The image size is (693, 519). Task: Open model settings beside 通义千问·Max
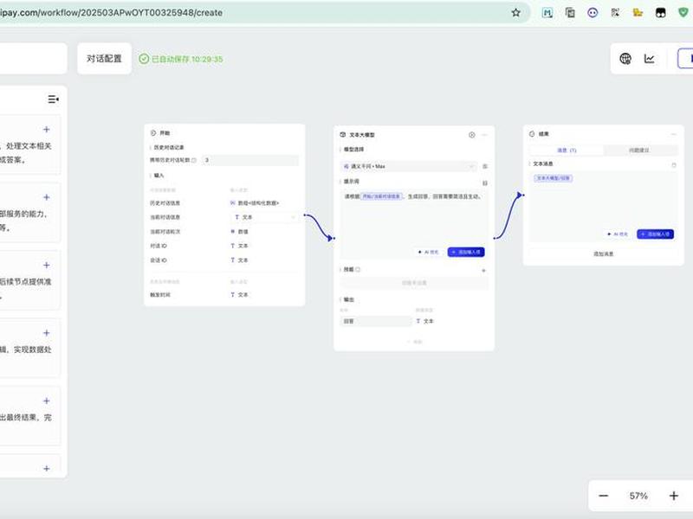(x=485, y=166)
